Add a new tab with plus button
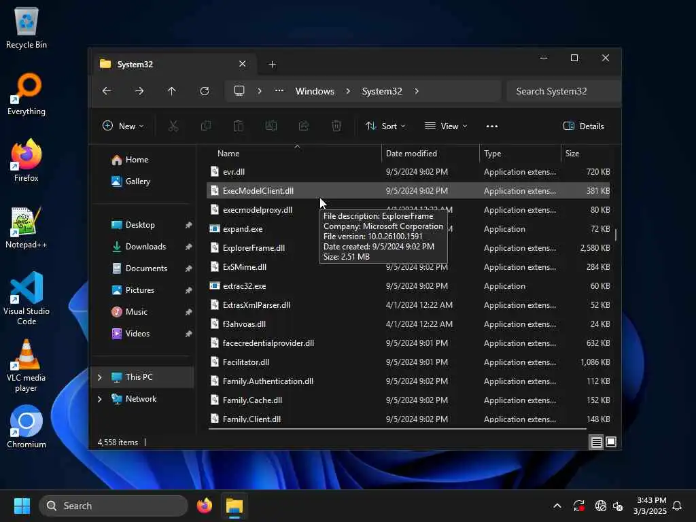 273,65
